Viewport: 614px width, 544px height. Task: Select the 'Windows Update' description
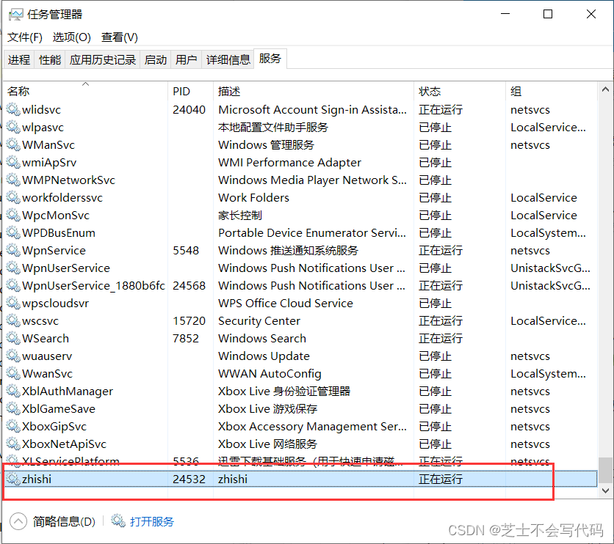[x=264, y=356]
